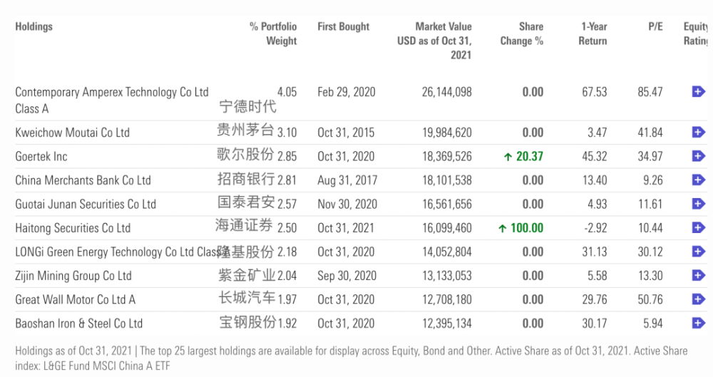
Task: Click first bought date Oct 31, 2021
Action: coord(346,228)
